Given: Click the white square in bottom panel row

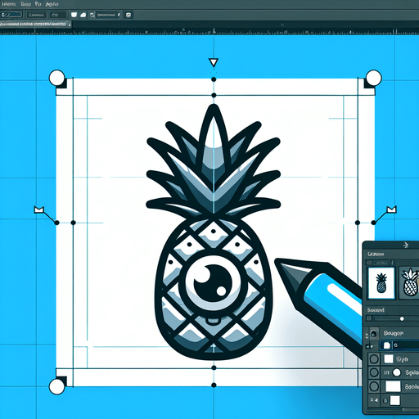Looking at the screenshot, I should [395, 400].
